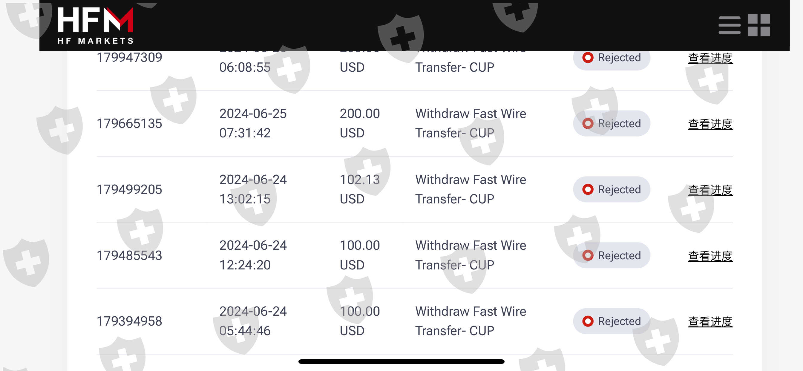
Task: Click Rejected status badge of 179665135
Action: [x=611, y=123]
